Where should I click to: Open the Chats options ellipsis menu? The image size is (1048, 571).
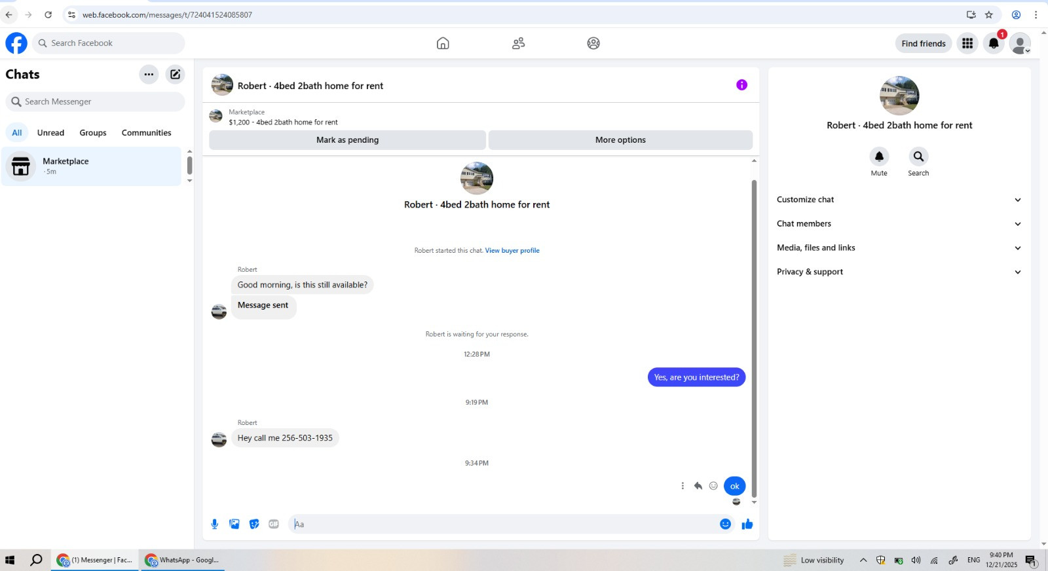149,74
